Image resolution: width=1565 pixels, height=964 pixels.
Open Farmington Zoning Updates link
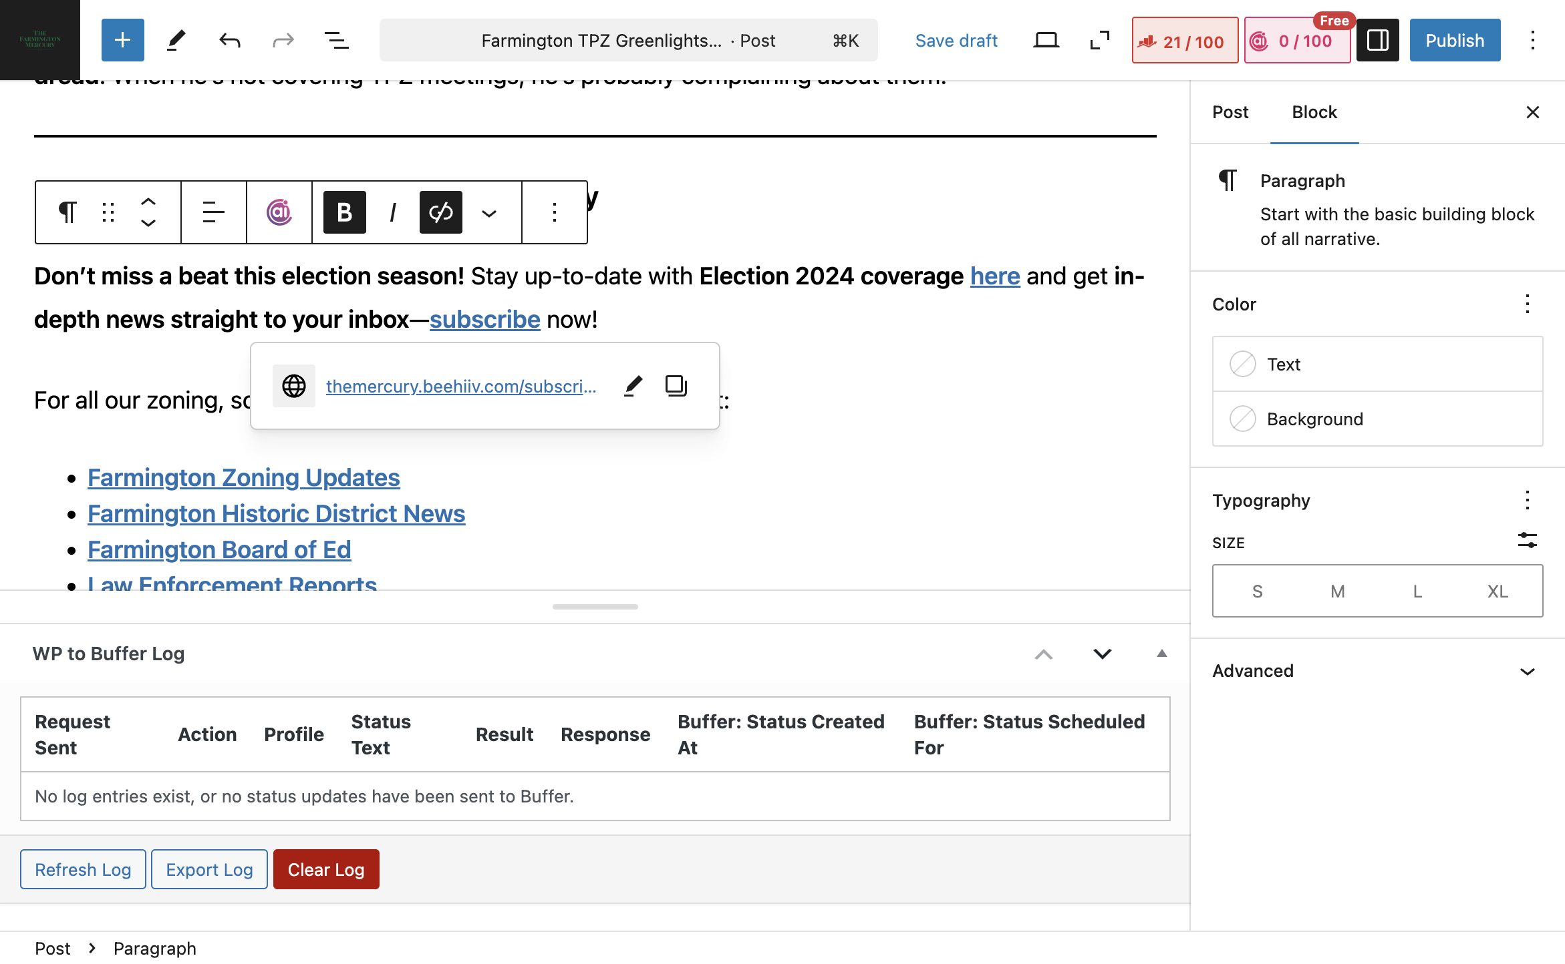244,478
